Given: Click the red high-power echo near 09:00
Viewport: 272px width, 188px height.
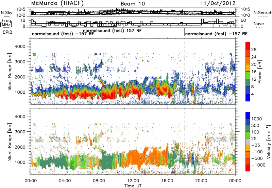Looking at the screenshot, I should [x=108, y=93].
